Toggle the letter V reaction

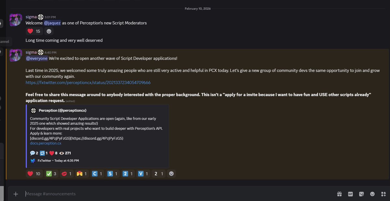[143, 174]
